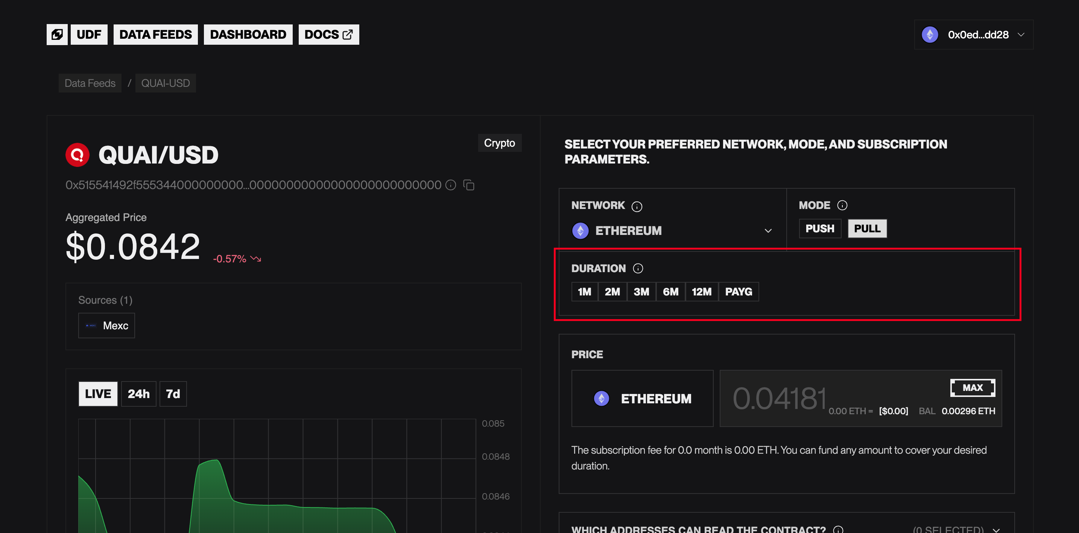Select PUSH mode
This screenshot has width=1079, height=533.
pos(820,229)
